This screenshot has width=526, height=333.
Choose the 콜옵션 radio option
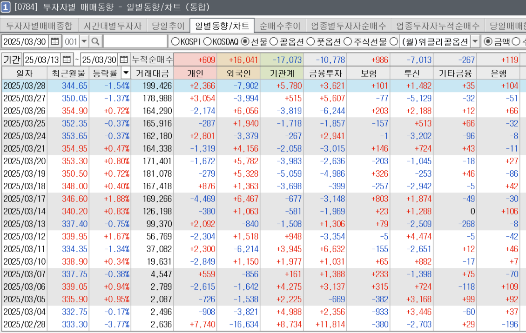tap(274, 41)
